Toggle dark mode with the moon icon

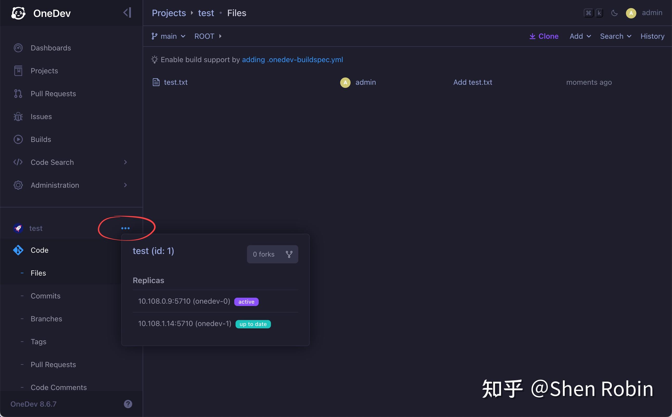click(x=614, y=13)
